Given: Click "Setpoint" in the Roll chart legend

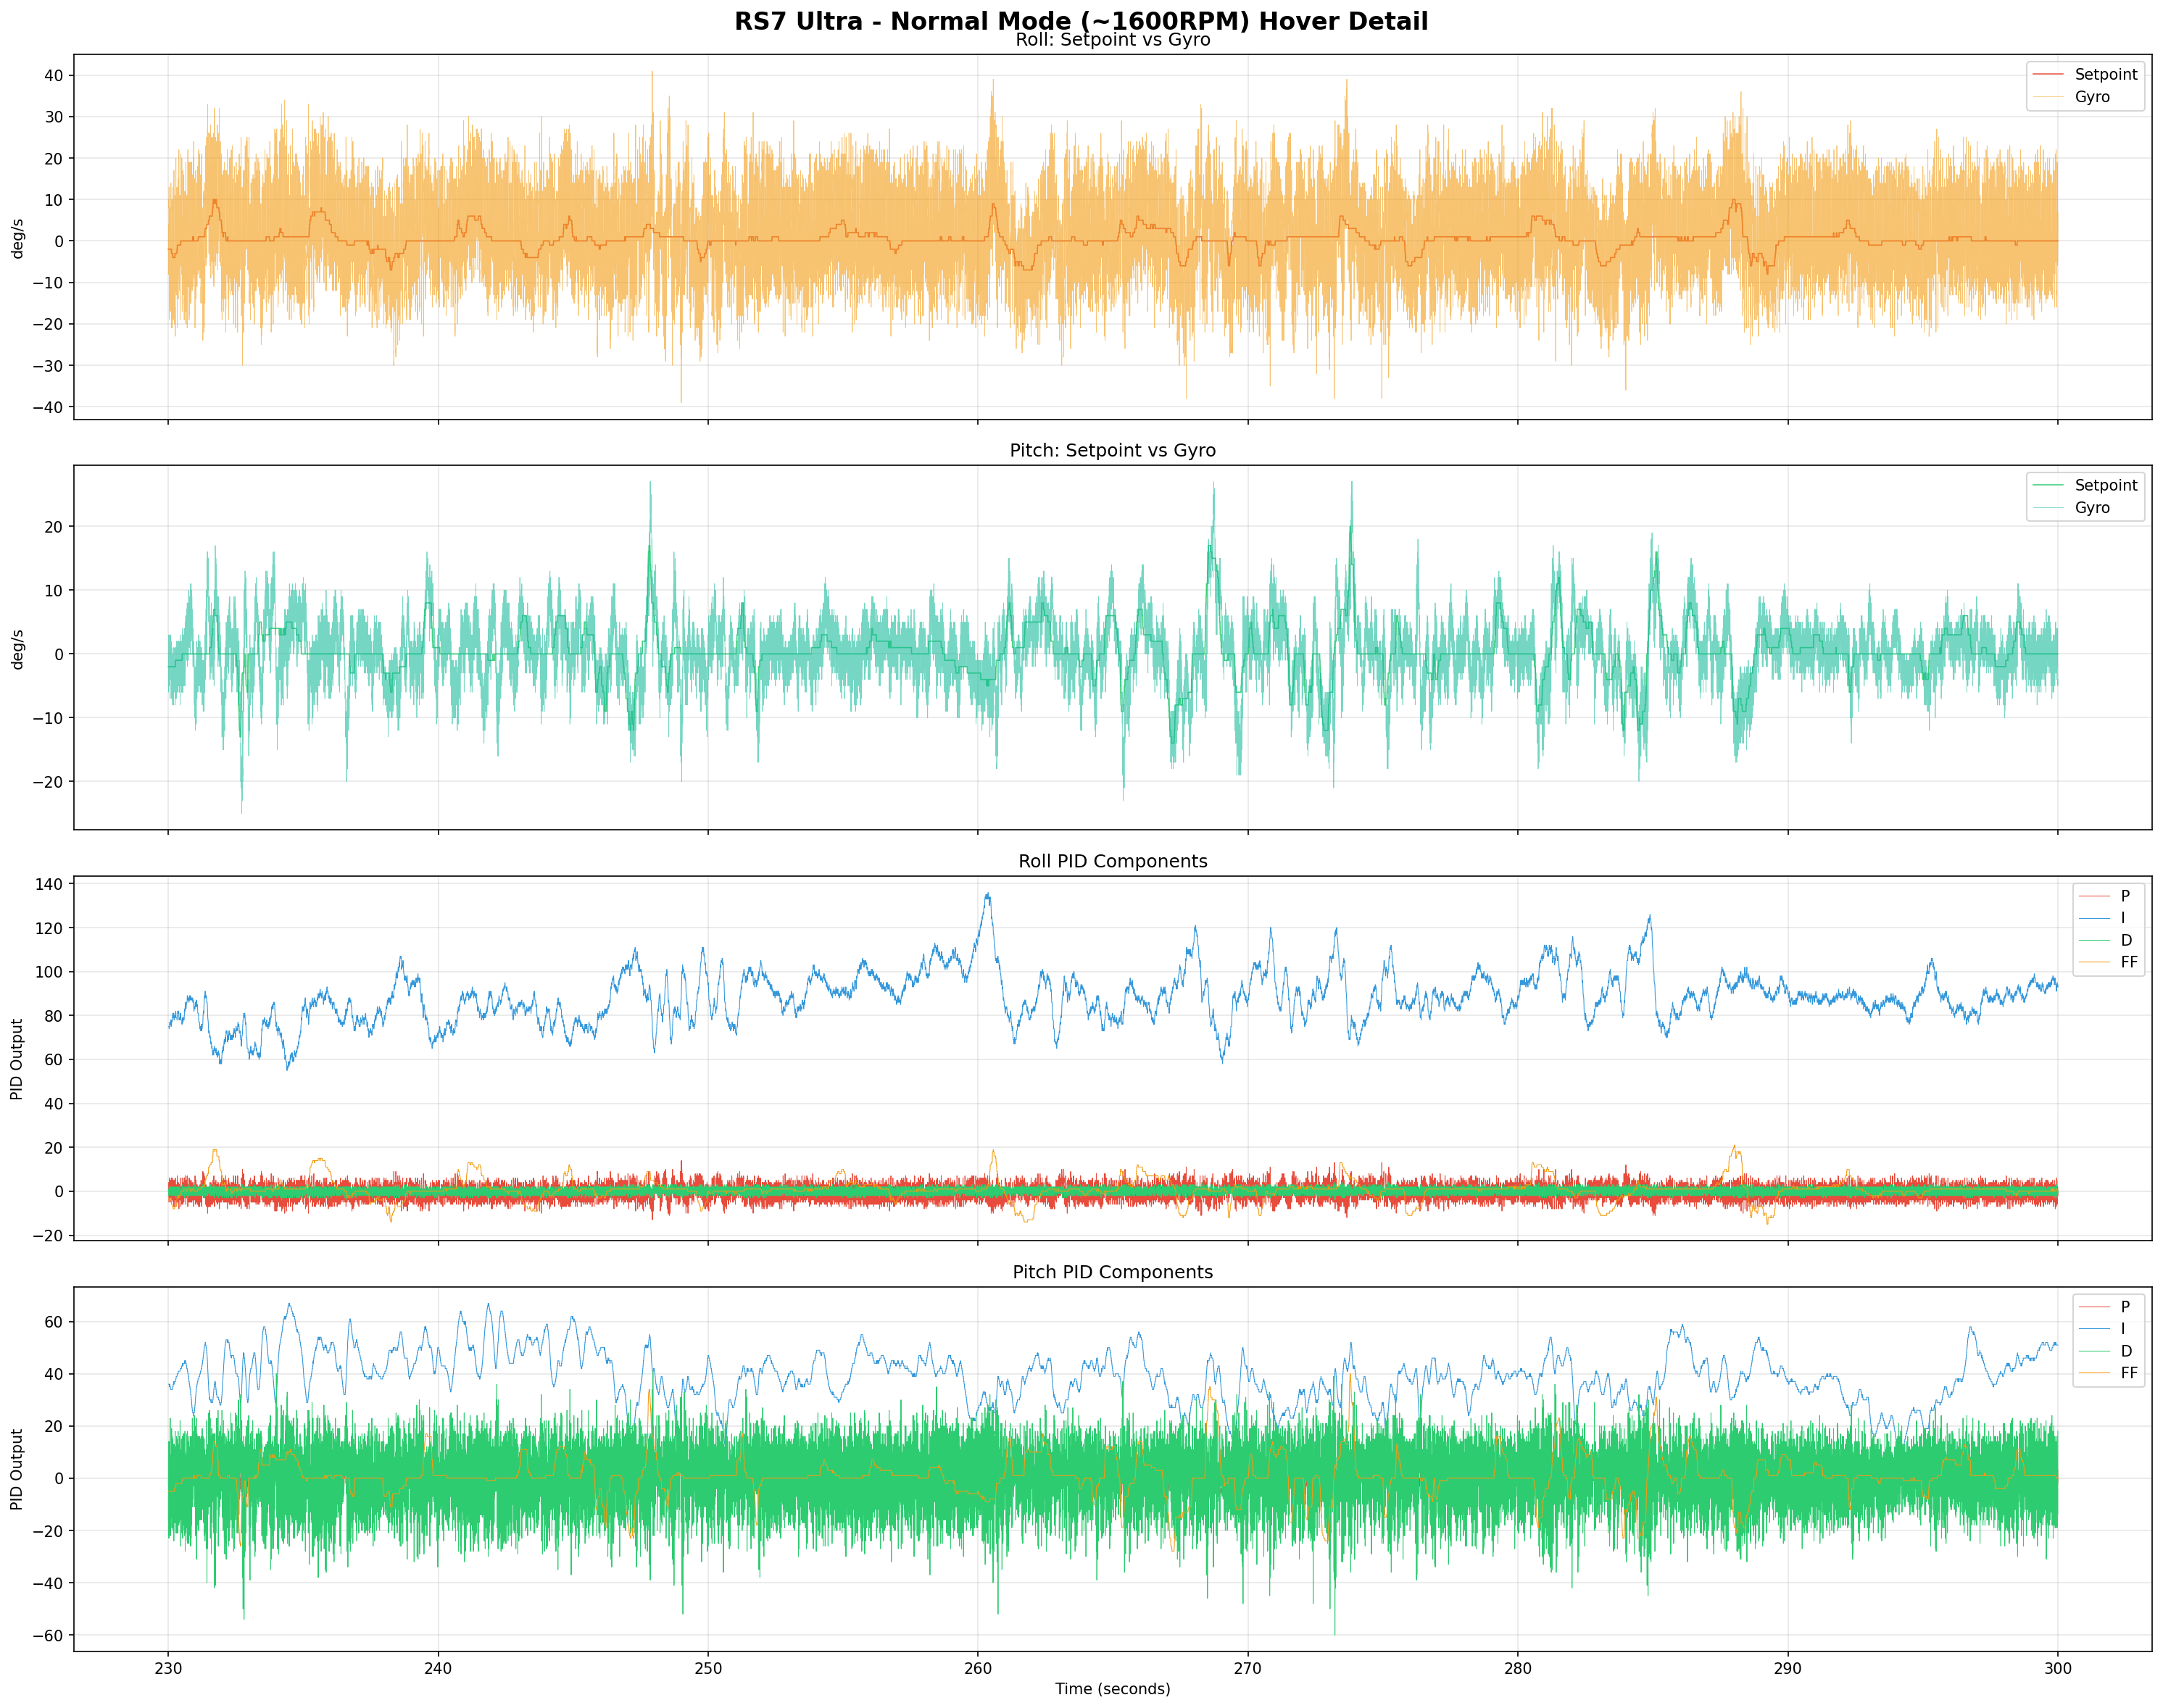Looking at the screenshot, I should (2106, 75).
